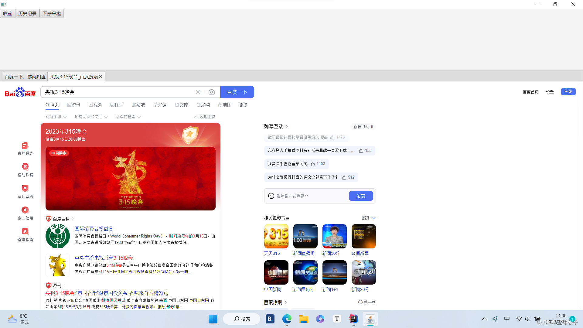Pause danmu scrolling with 暂停滚动
The image size is (583, 328).
click(x=363, y=127)
